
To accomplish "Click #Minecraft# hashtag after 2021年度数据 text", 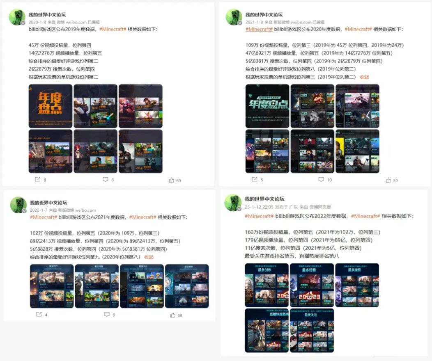I will tap(142, 217).
